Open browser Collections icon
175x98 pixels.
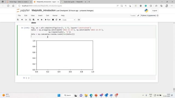coord(161,6)
